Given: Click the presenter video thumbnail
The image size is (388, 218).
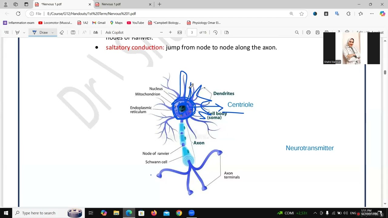Looking at the screenshot, I should tap(351, 48).
